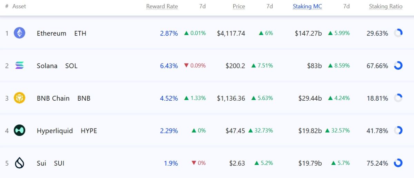The width and height of the screenshot is (414, 178).
Task: Click the 67.66% staking ratio value
Action: click(377, 66)
